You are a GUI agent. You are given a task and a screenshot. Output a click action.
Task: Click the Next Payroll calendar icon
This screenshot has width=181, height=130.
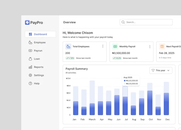tap(162, 46)
